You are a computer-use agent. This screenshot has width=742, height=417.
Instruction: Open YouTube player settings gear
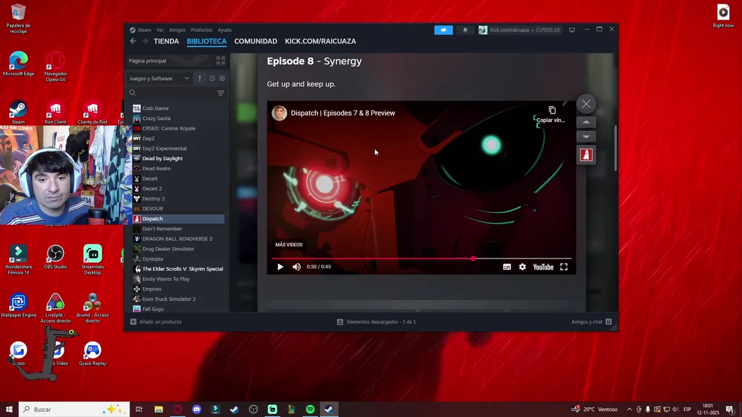[x=522, y=267]
